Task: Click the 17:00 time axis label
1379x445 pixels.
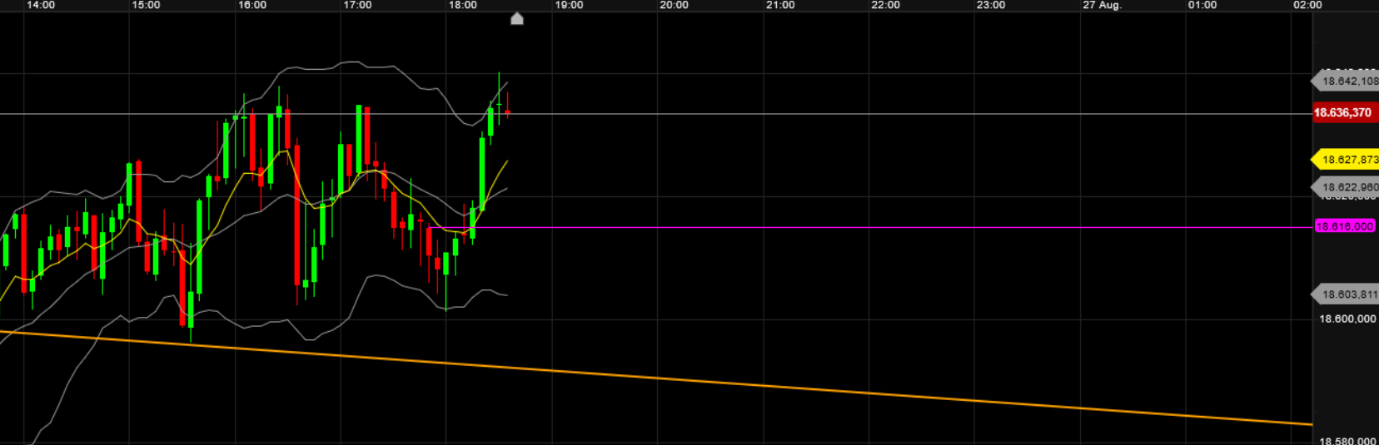Action: pyautogui.click(x=357, y=5)
